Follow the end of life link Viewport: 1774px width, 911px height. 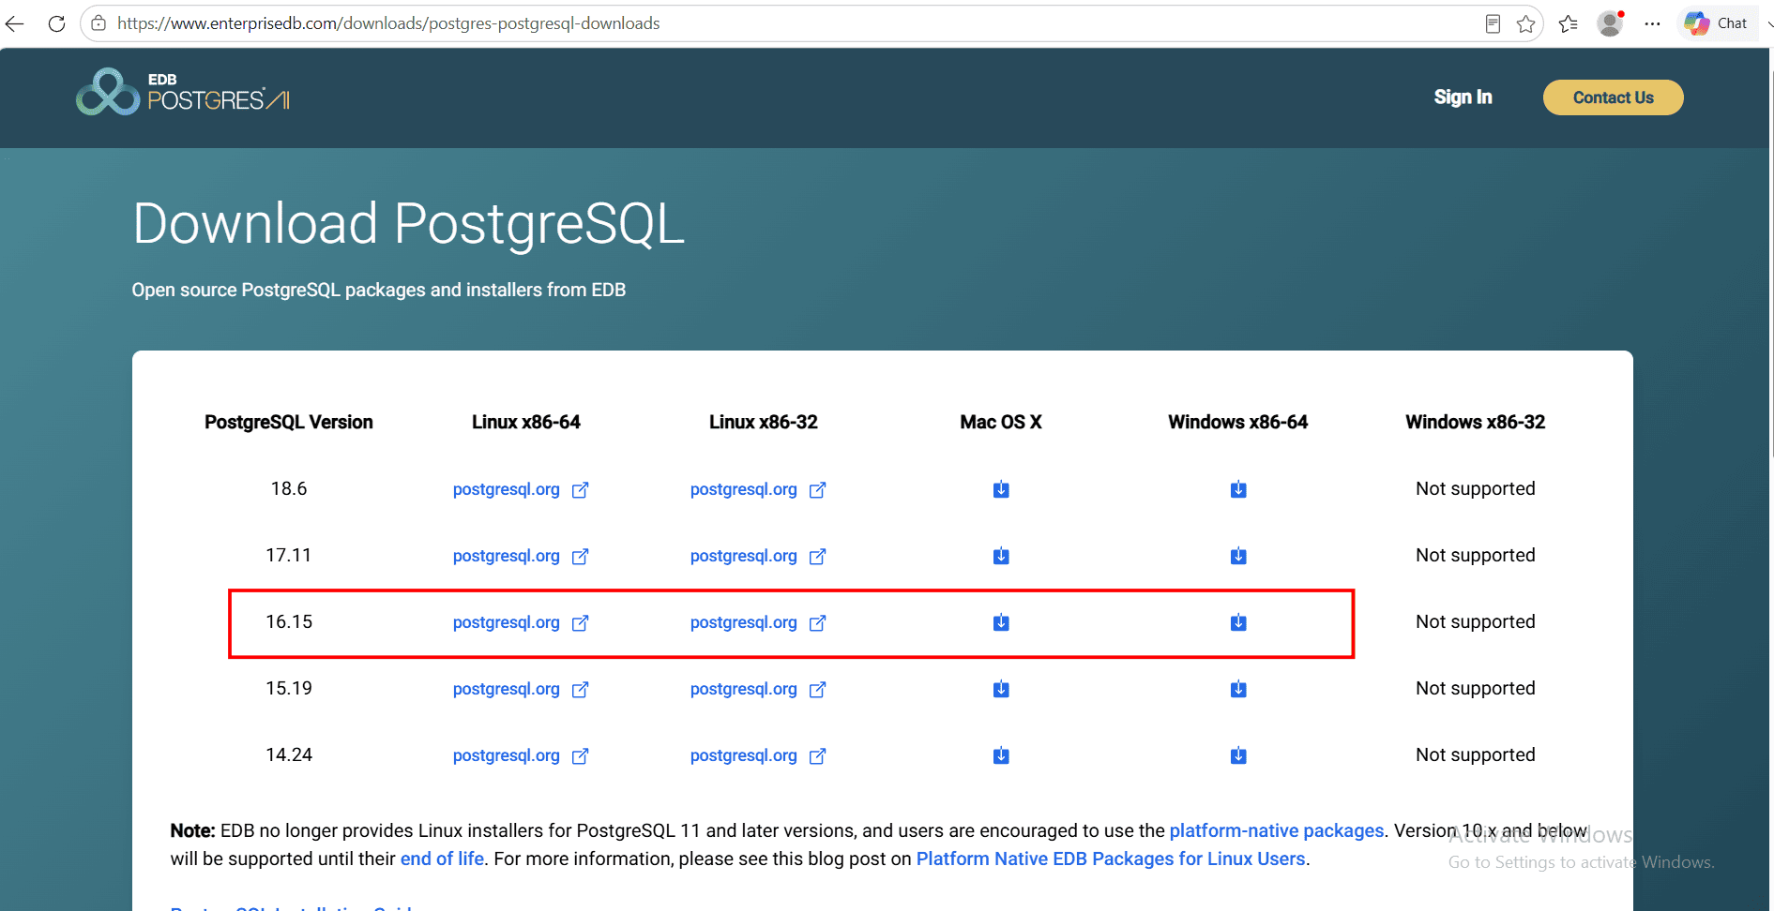(442, 859)
